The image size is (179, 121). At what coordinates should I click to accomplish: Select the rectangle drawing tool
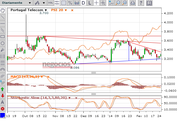point(3,37)
